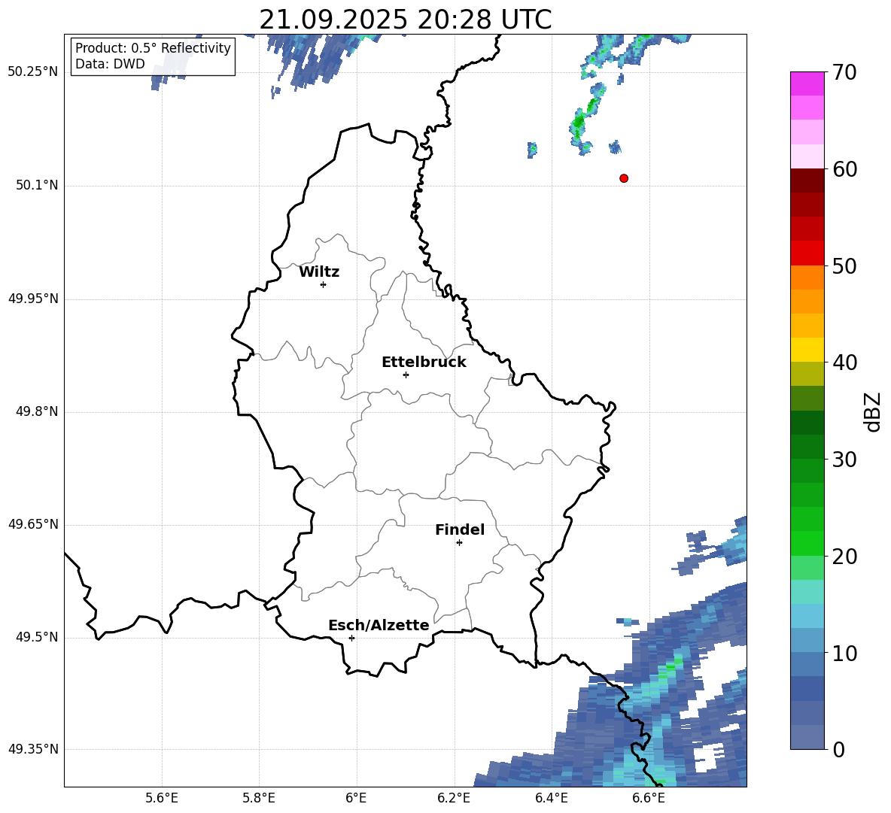
Task: Select the Esch/Alzette label
Action: pos(379,625)
